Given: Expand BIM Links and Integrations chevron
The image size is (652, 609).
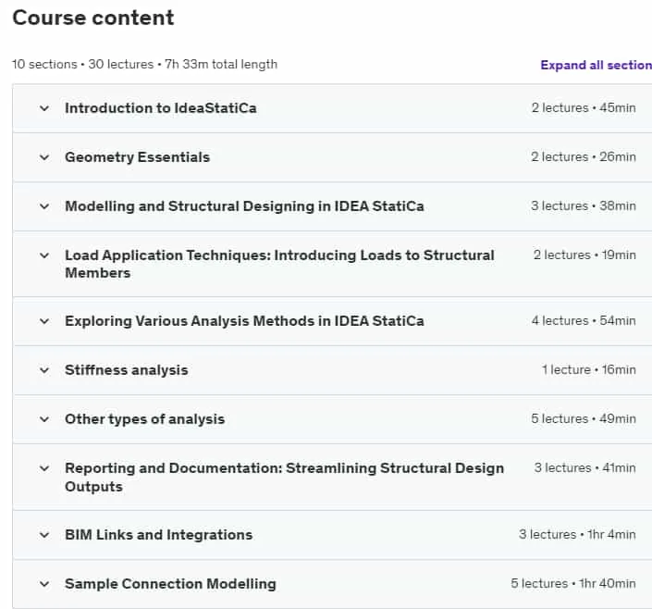Looking at the screenshot, I should [44, 535].
